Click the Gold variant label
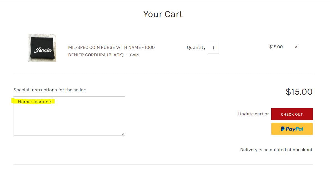 click(x=134, y=55)
